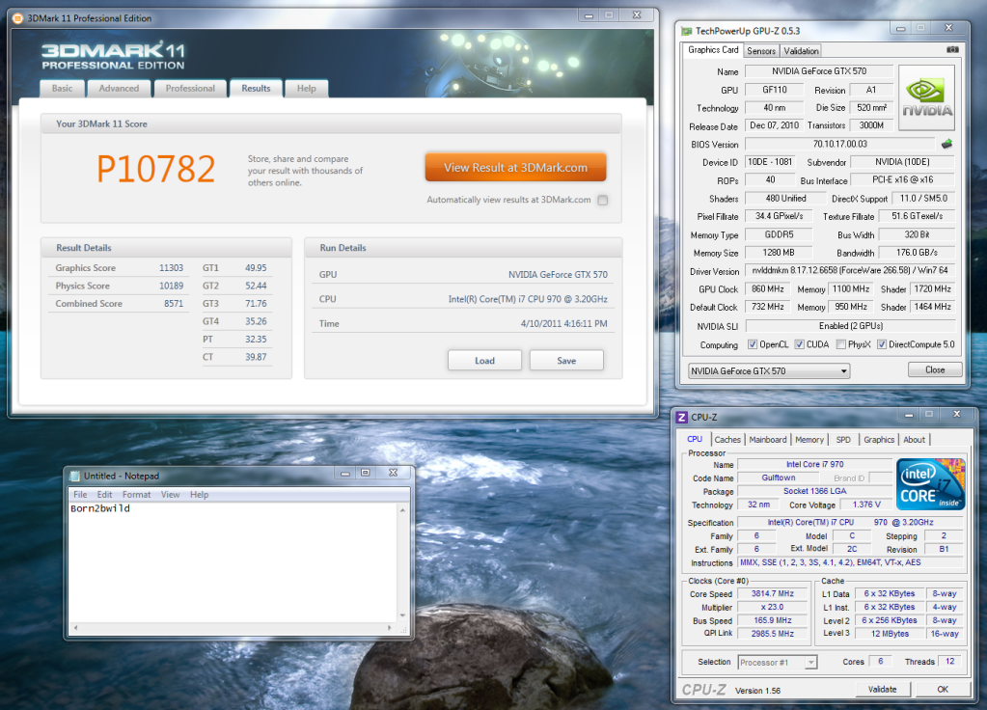Click the P10782 score in 3DMark 11
The image size is (987, 710).
coord(156,169)
